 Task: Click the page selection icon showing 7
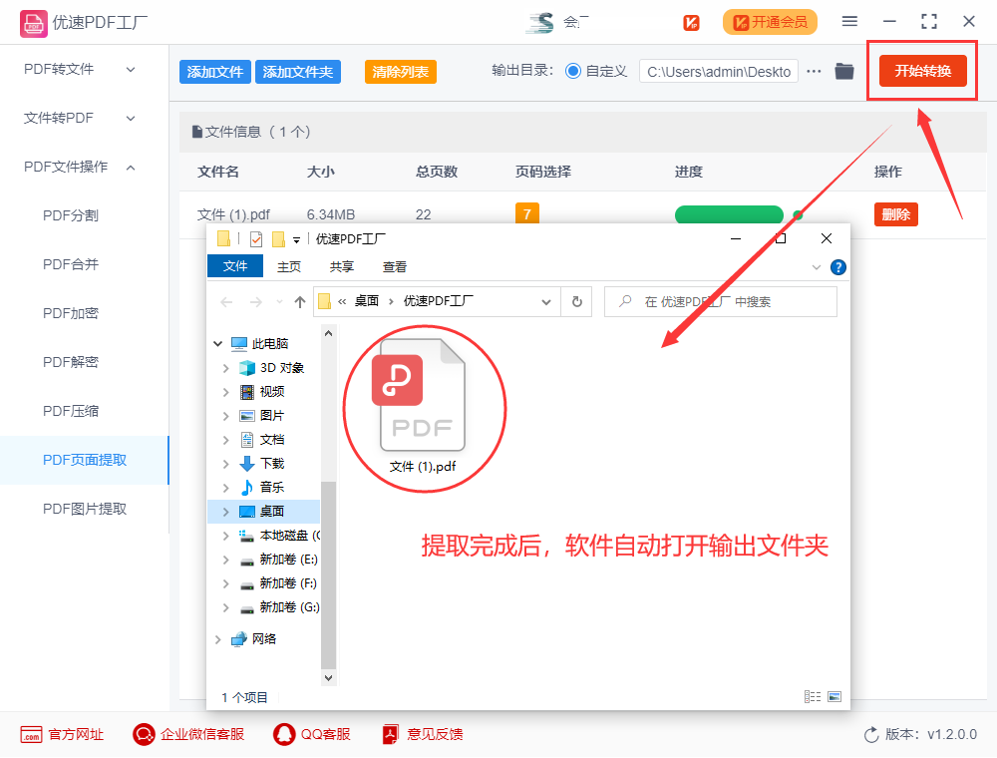click(527, 213)
